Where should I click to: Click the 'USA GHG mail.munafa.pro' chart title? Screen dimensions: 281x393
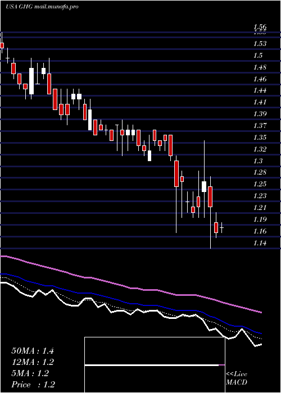(42, 7)
